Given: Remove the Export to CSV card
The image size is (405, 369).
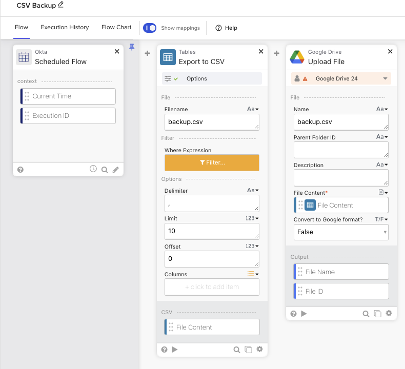Looking at the screenshot, I should (261, 51).
